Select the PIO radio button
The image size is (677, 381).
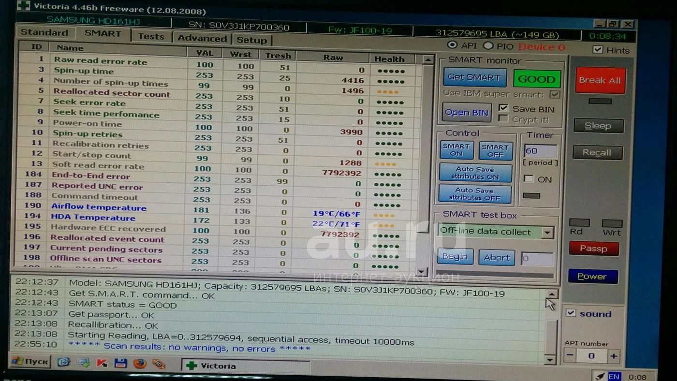tap(488, 45)
